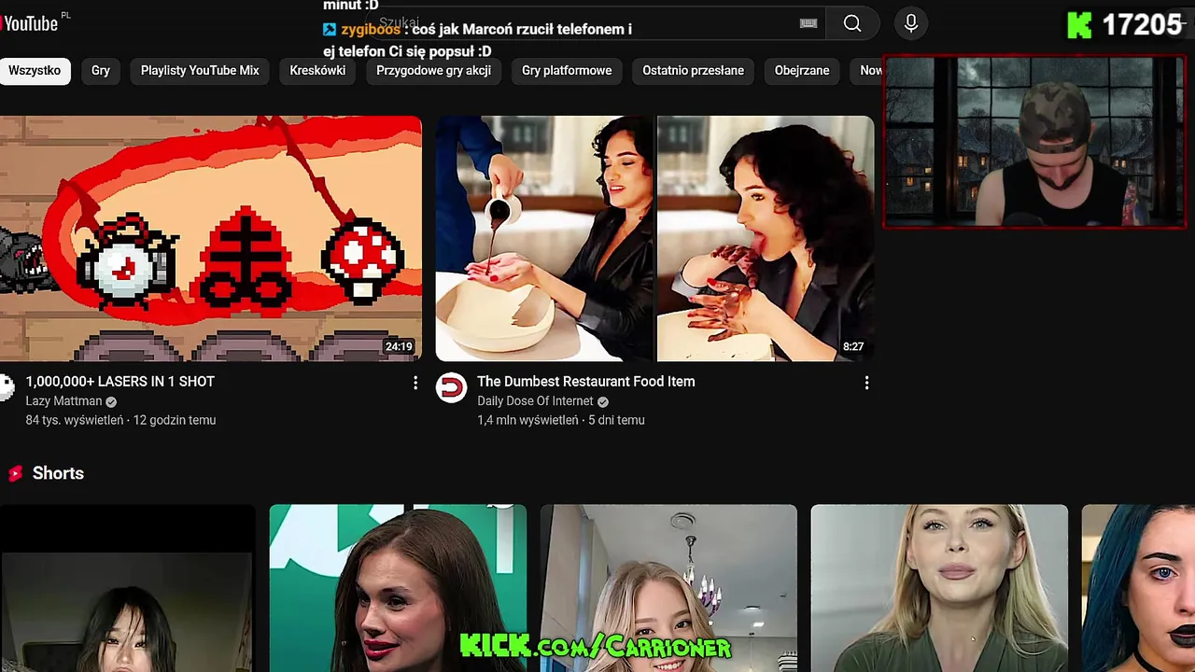Visit the Daily Dose Of Internet channel link
The image size is (1195, 672).
click(535, 401)
